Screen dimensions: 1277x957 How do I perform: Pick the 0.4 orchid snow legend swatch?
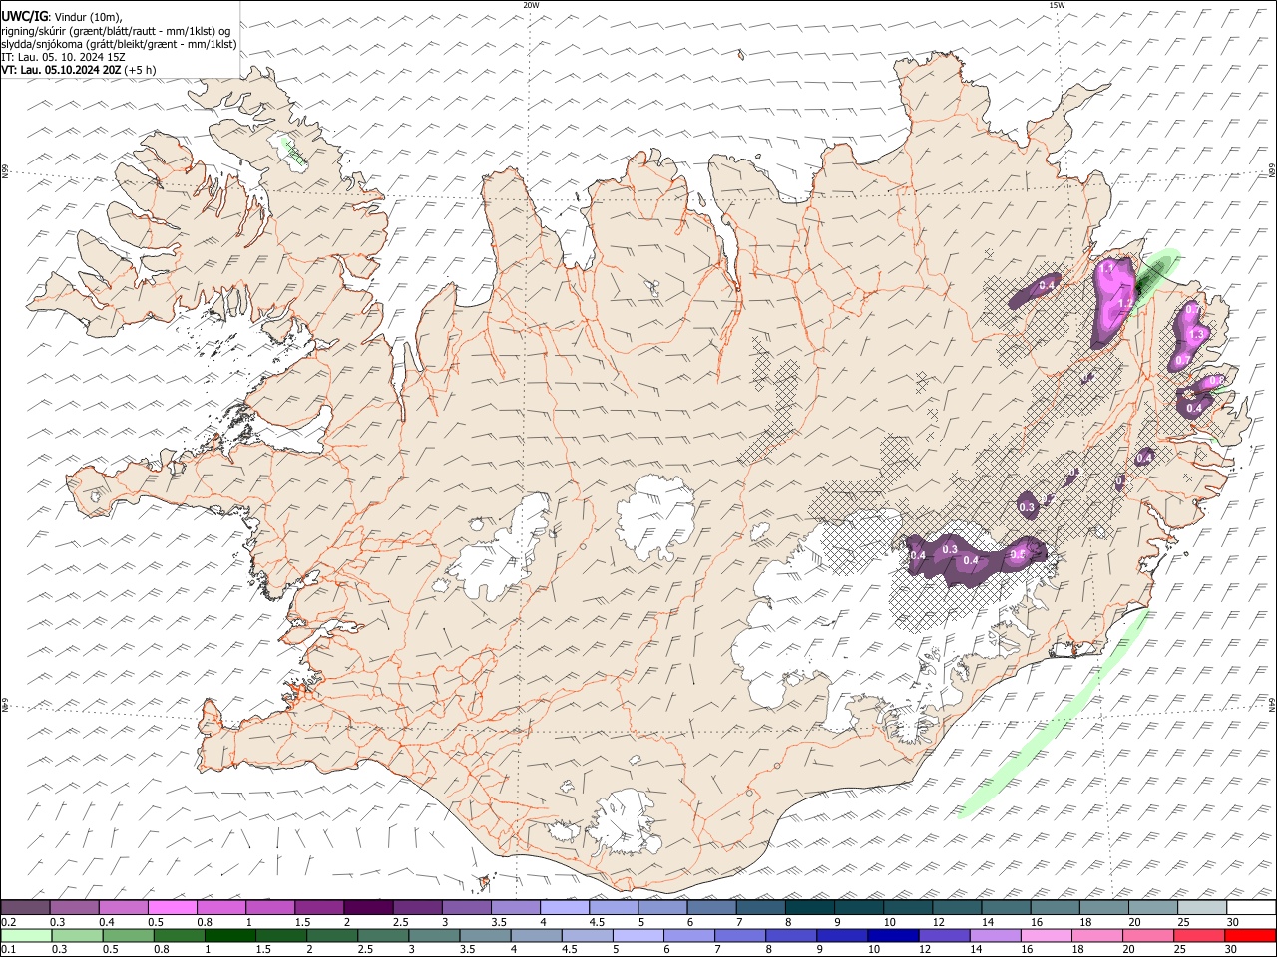(x=124, y=908)
